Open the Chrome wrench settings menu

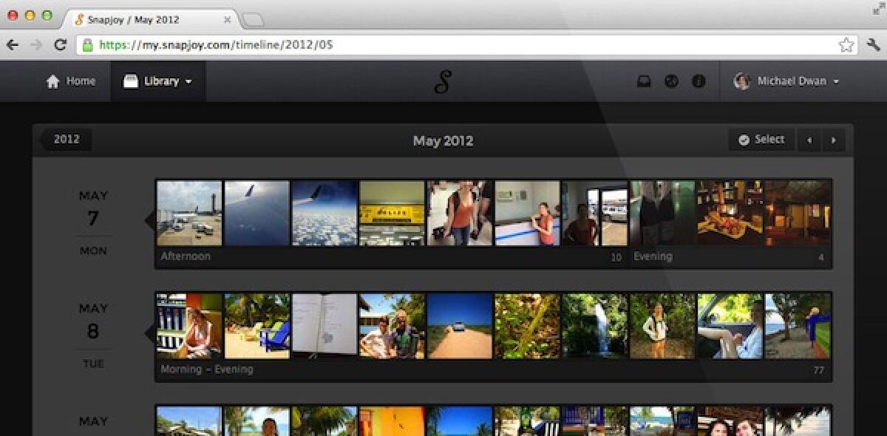(x=873, y=44)
